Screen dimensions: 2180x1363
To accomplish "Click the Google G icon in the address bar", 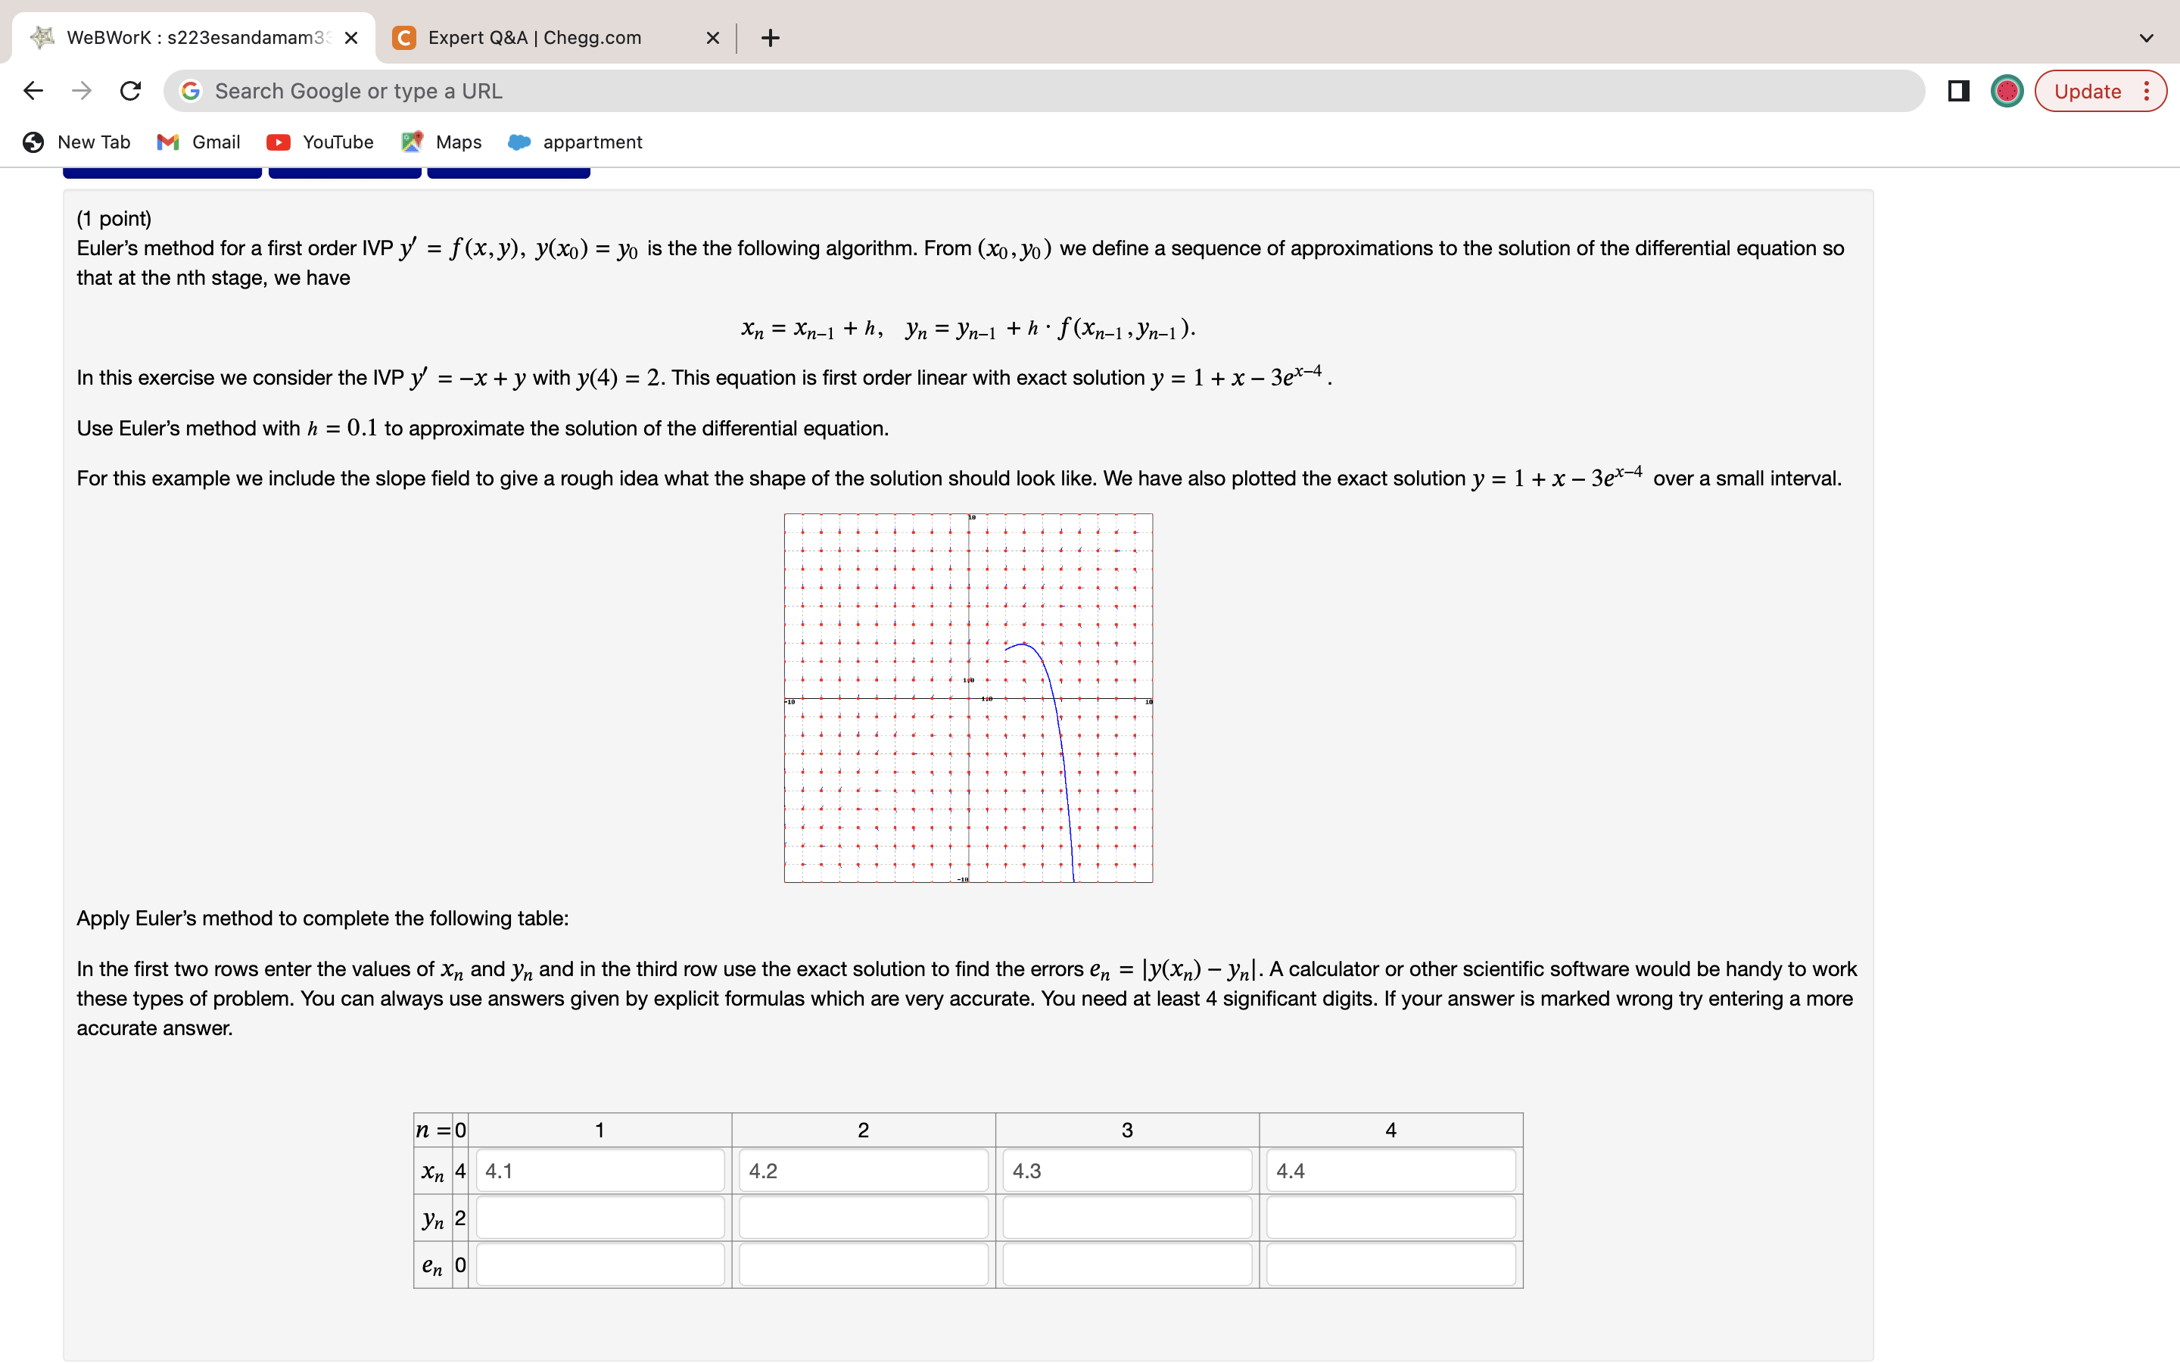I will [x=189, y=90].
